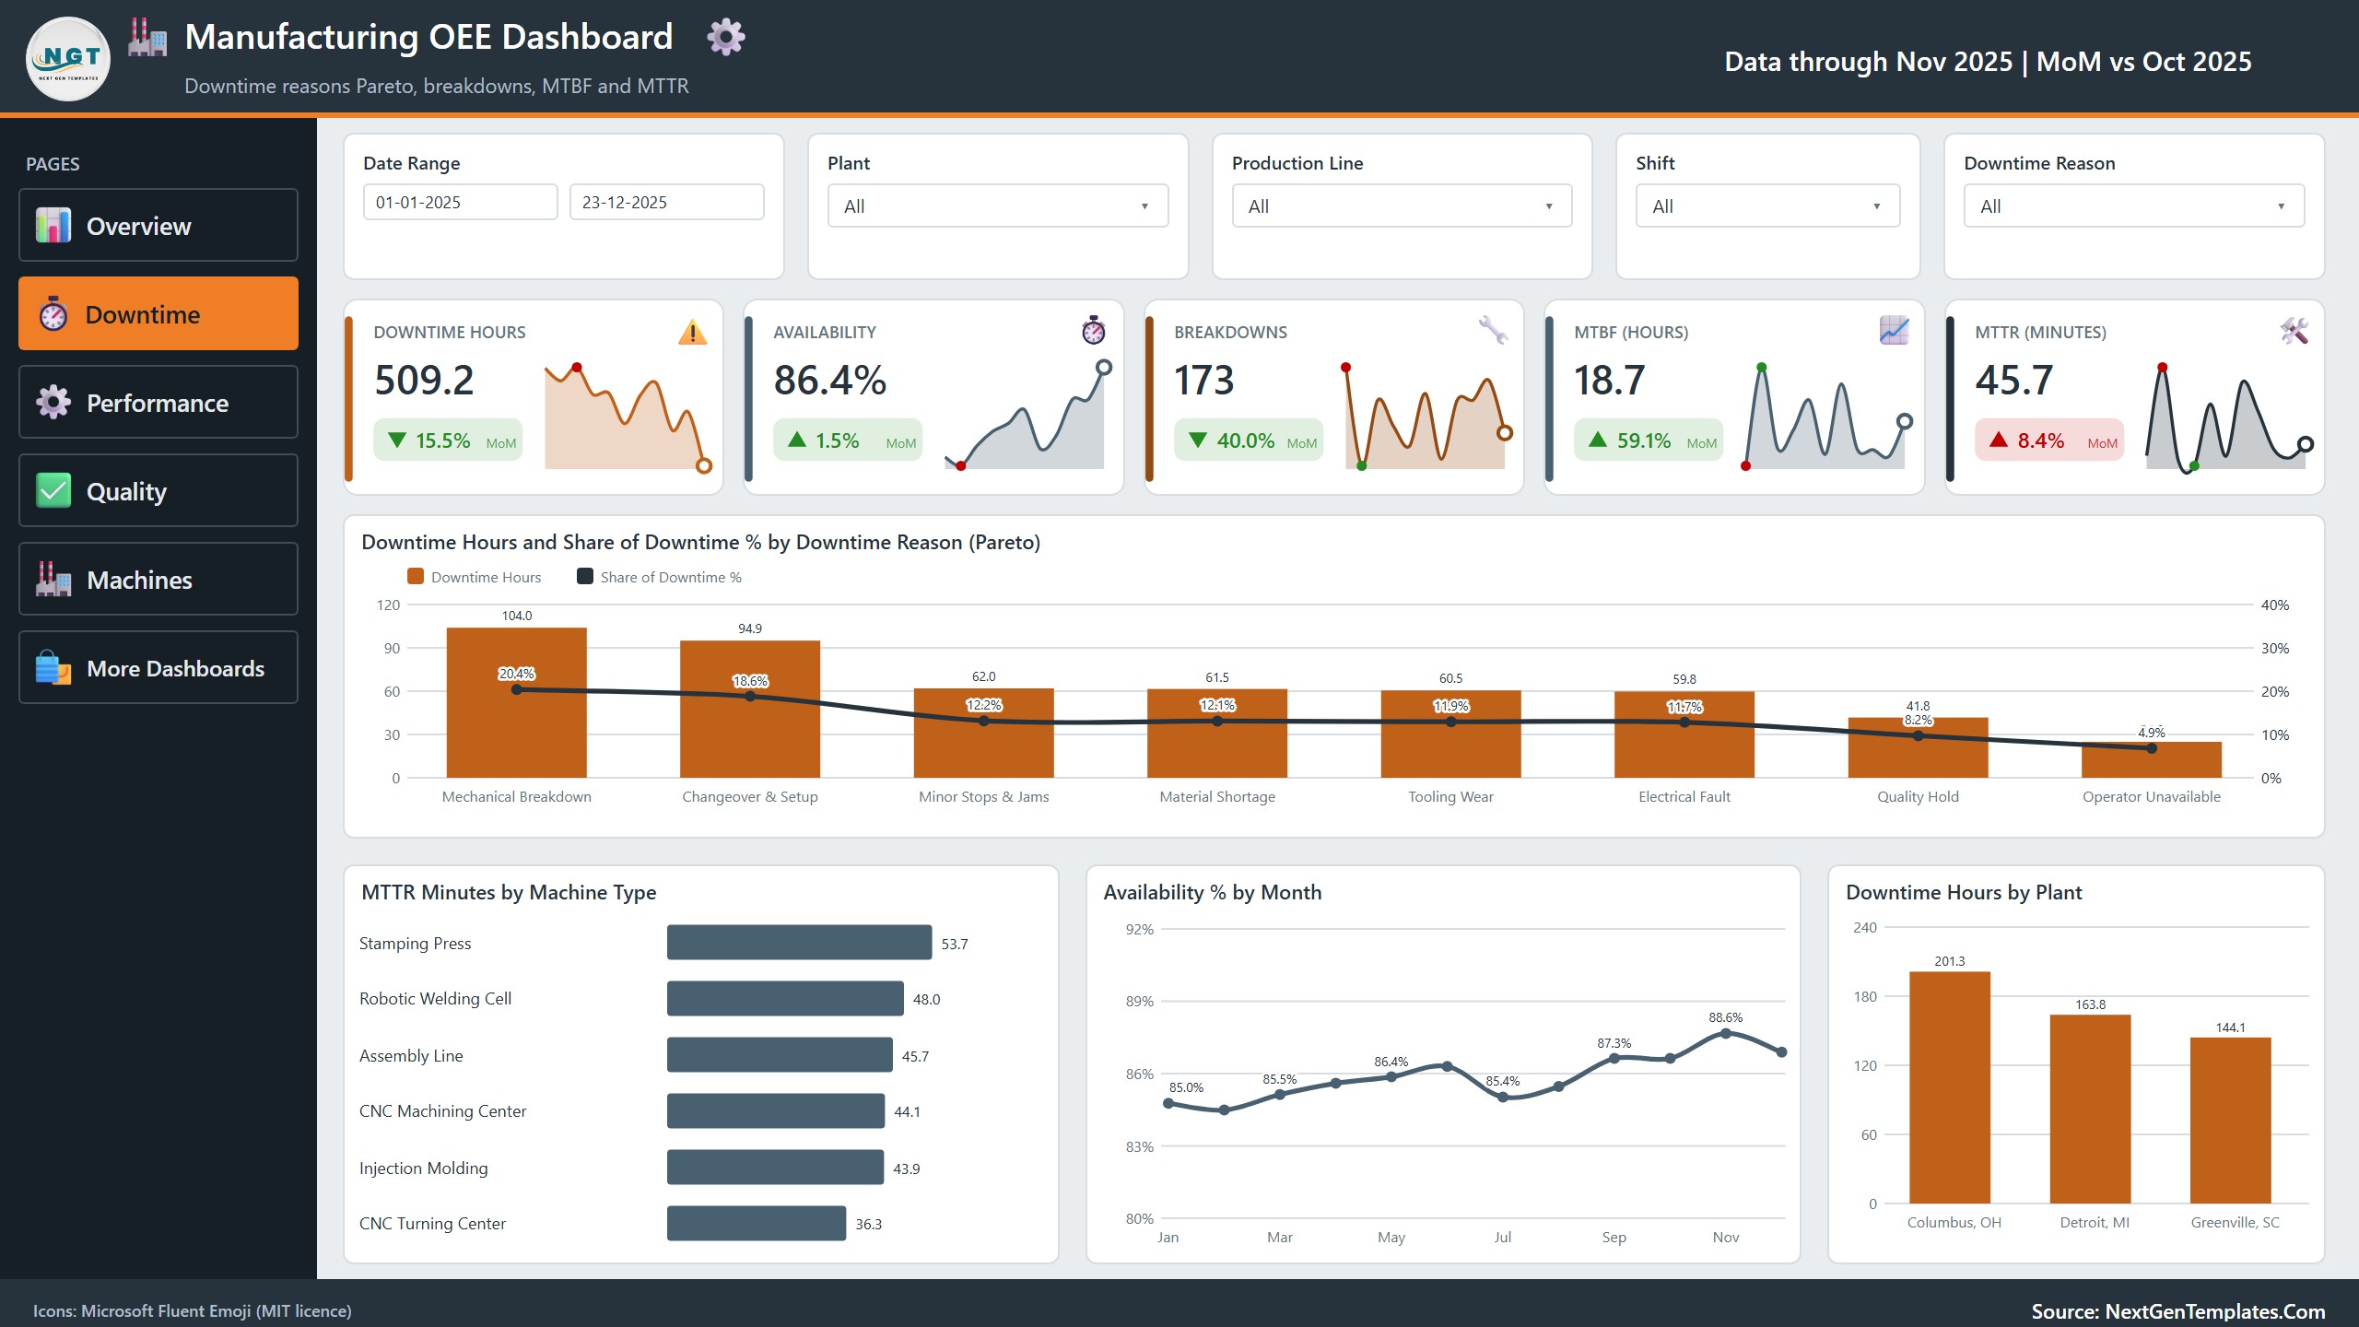This screenshot has height=1327, width=2359.
Task: Click the Downtime Hours 509.2 value
Action: (x=424, y=381)
